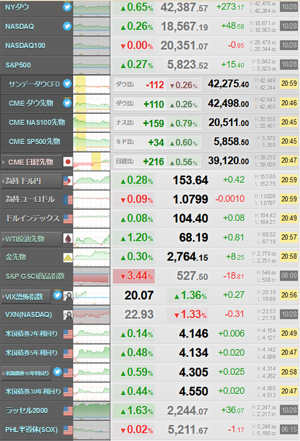Click the scream face icon on VXN(NASDAQ) row
The image size is (300, 441).
point(67,315)
